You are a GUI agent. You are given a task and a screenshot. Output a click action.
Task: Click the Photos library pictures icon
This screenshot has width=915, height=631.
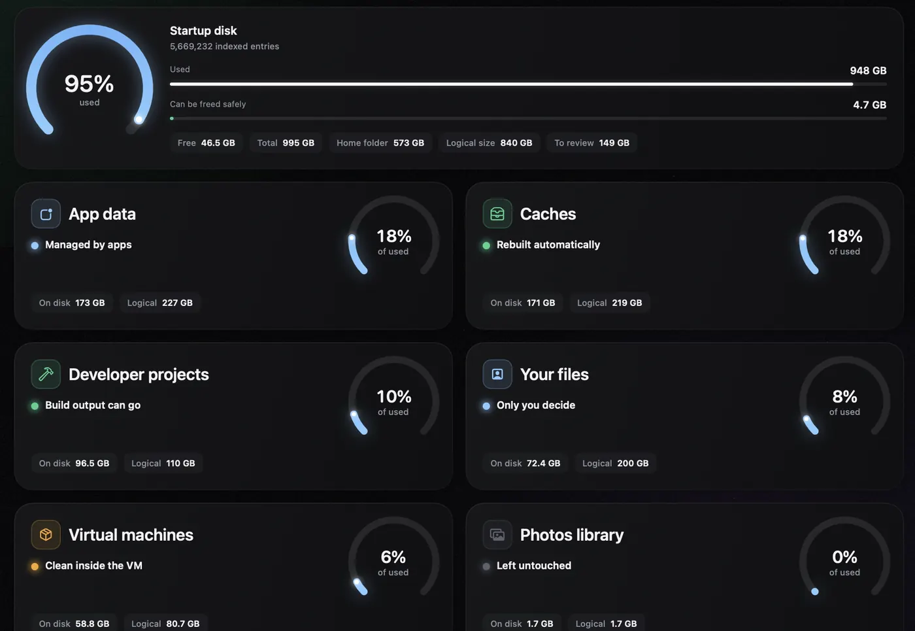tap(497, 535)
